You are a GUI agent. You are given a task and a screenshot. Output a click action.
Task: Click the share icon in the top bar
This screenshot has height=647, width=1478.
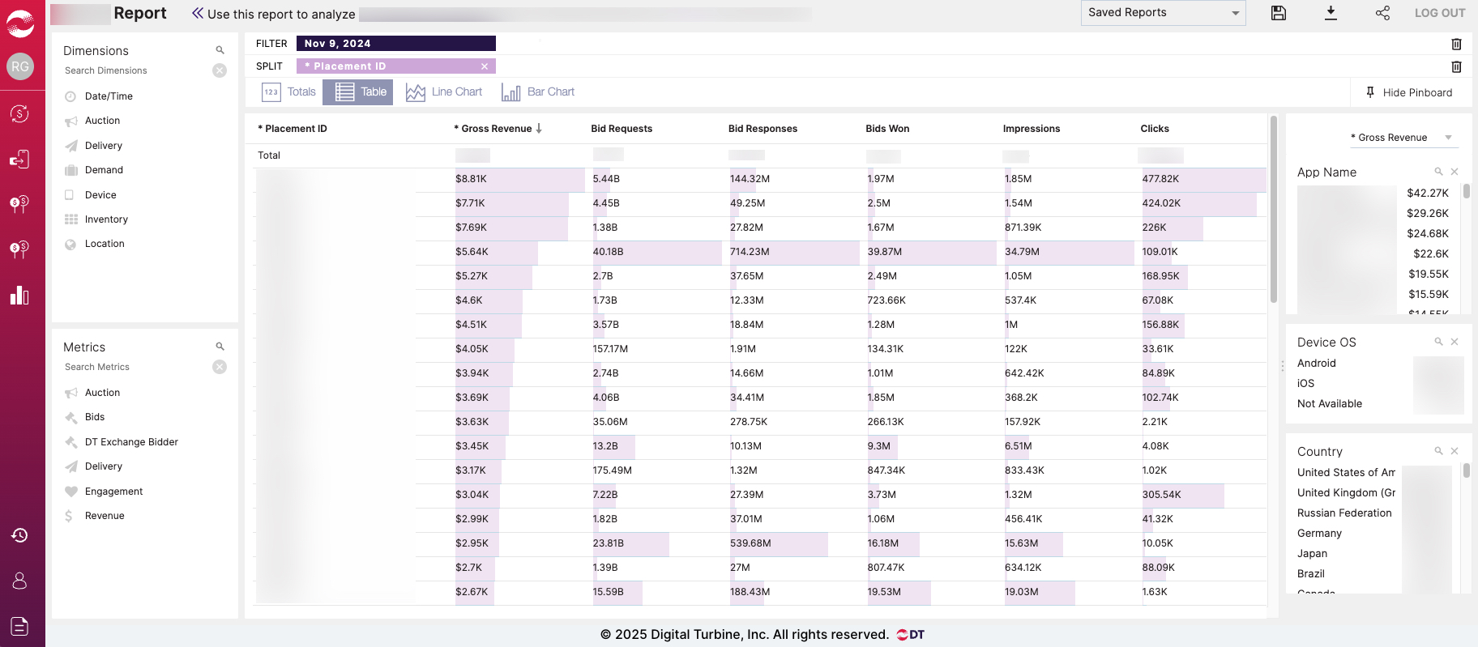(1382, 13)
